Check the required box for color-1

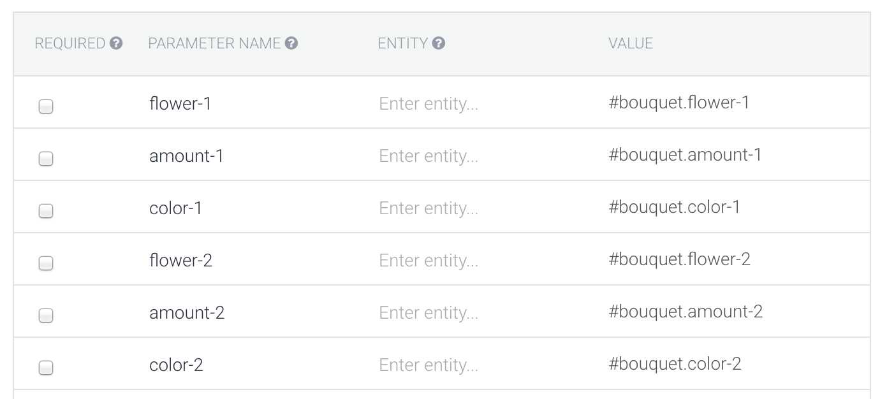tap(46, 211)
